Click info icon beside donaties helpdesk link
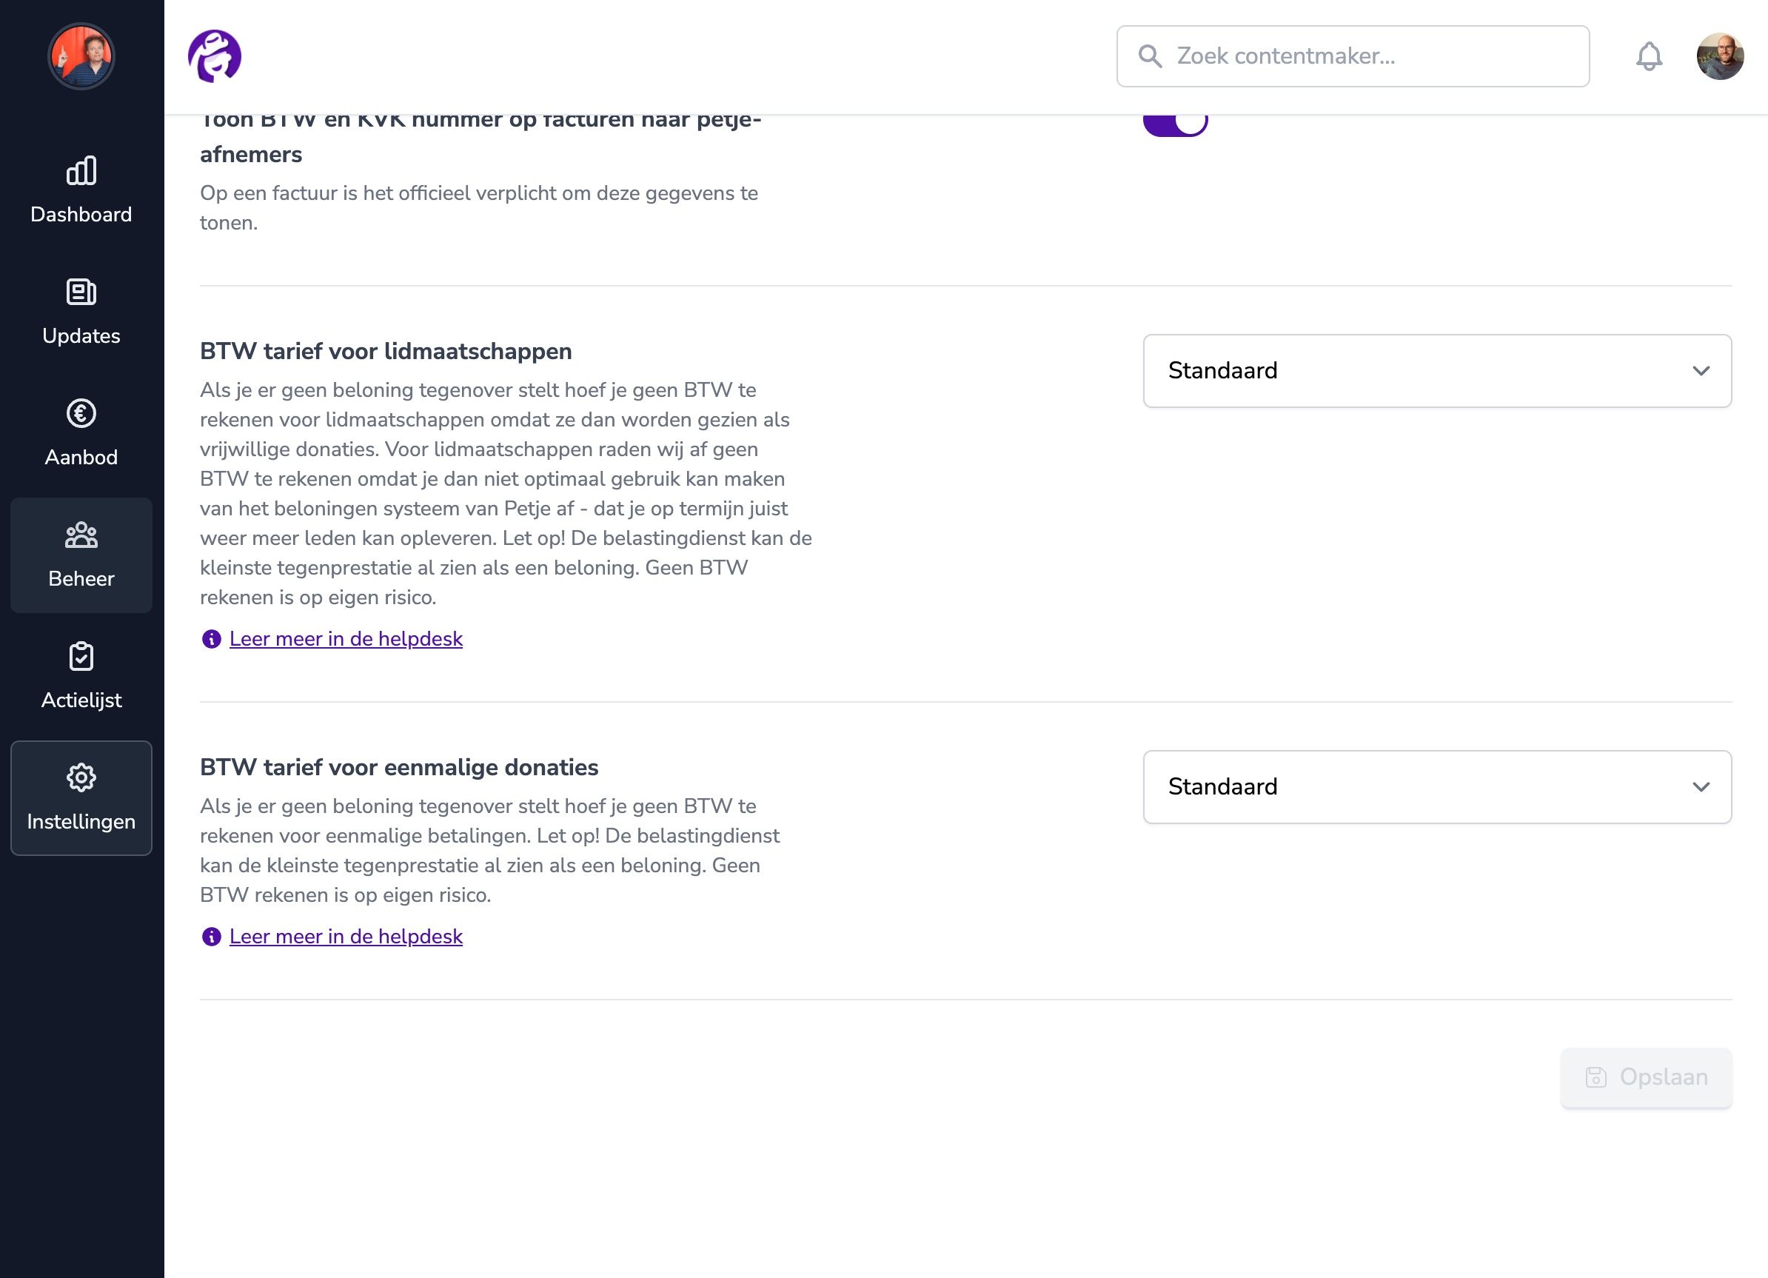 click(211, 937)
